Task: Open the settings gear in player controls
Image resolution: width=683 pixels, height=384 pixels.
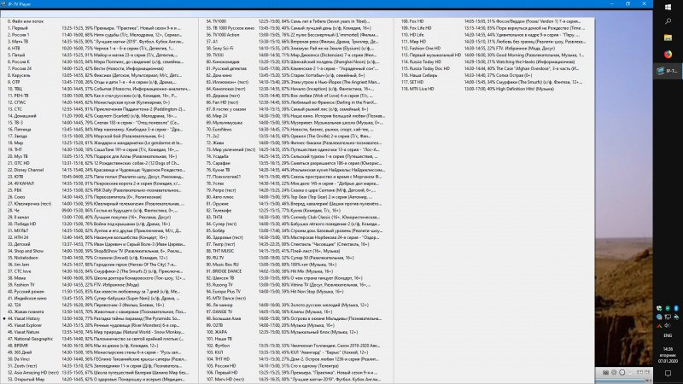Action: [614, 372]
